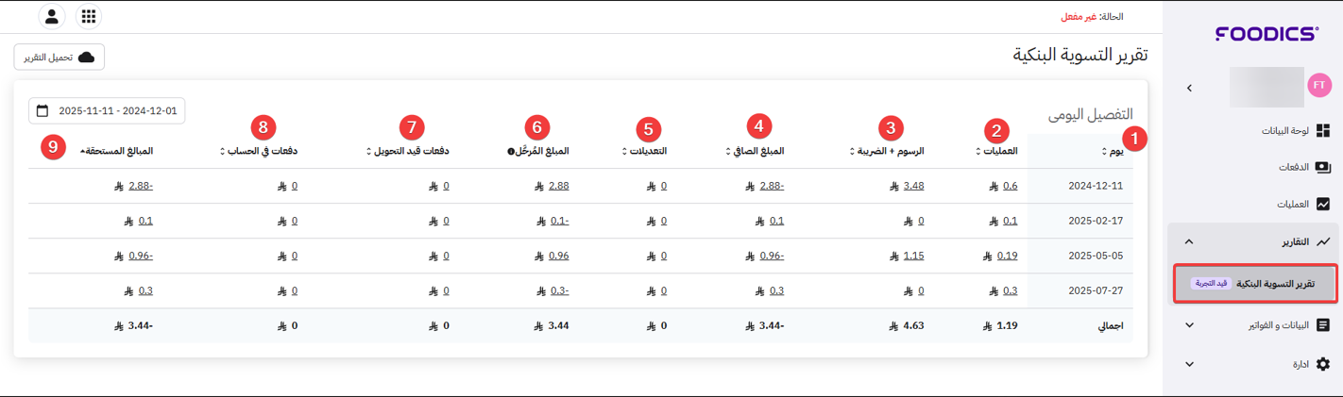The width and height of the screenshot is (1343, 397).
Task: Open account switcher chevron beside avatar
Action: (x=1189, y=88)
